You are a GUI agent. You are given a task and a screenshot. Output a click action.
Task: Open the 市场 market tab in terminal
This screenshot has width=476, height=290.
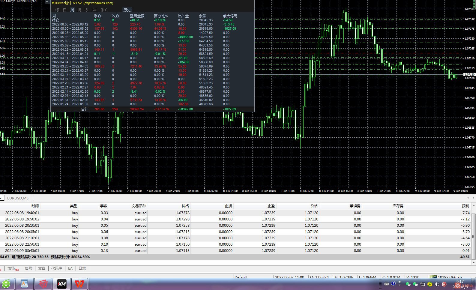(11, 268)
